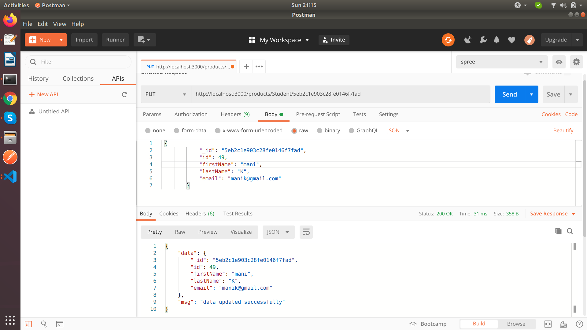Image resolution: width=587 pixels, height=330 pixels.
Task: Open settings wrench icon in header
Action: point(483,40)
